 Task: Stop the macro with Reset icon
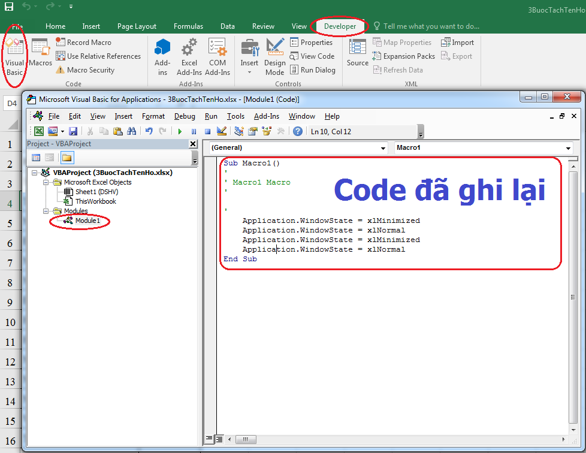(207, 131)
